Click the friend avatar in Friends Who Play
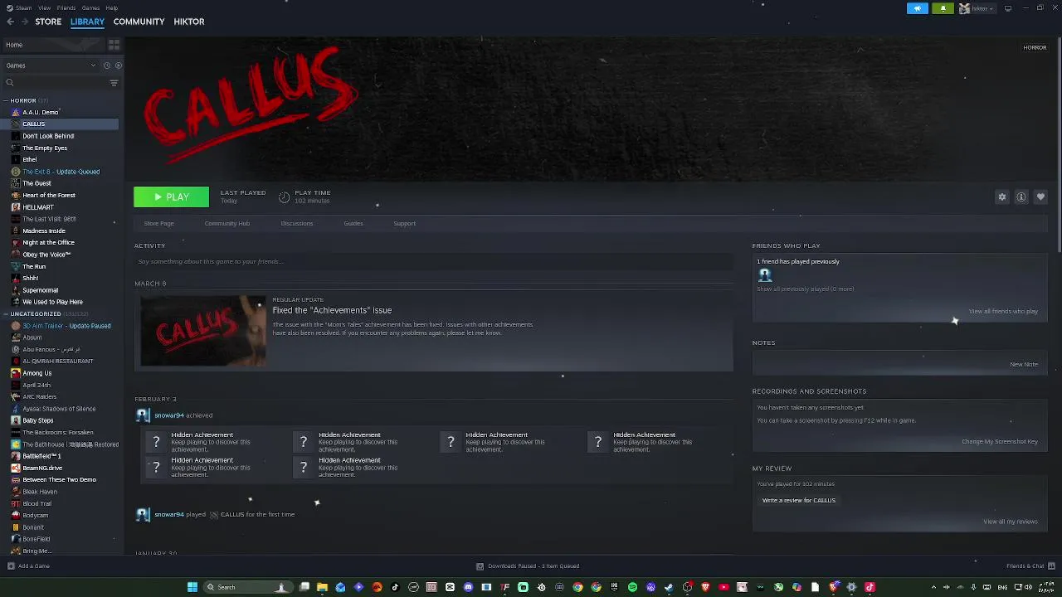Image resolution: width=1062 pixels, height=597 pixels. [765, 275]
